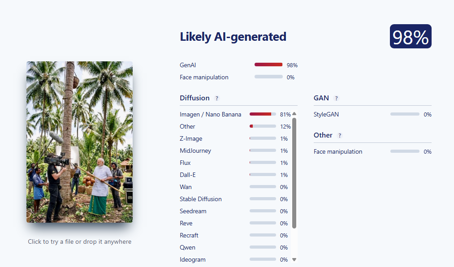Click 'Click to try a file' text
454x267 pixels.
[79, 241]
